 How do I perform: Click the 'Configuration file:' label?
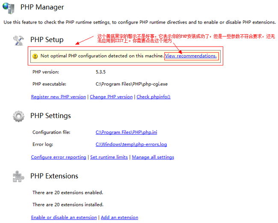coord(51,132)
